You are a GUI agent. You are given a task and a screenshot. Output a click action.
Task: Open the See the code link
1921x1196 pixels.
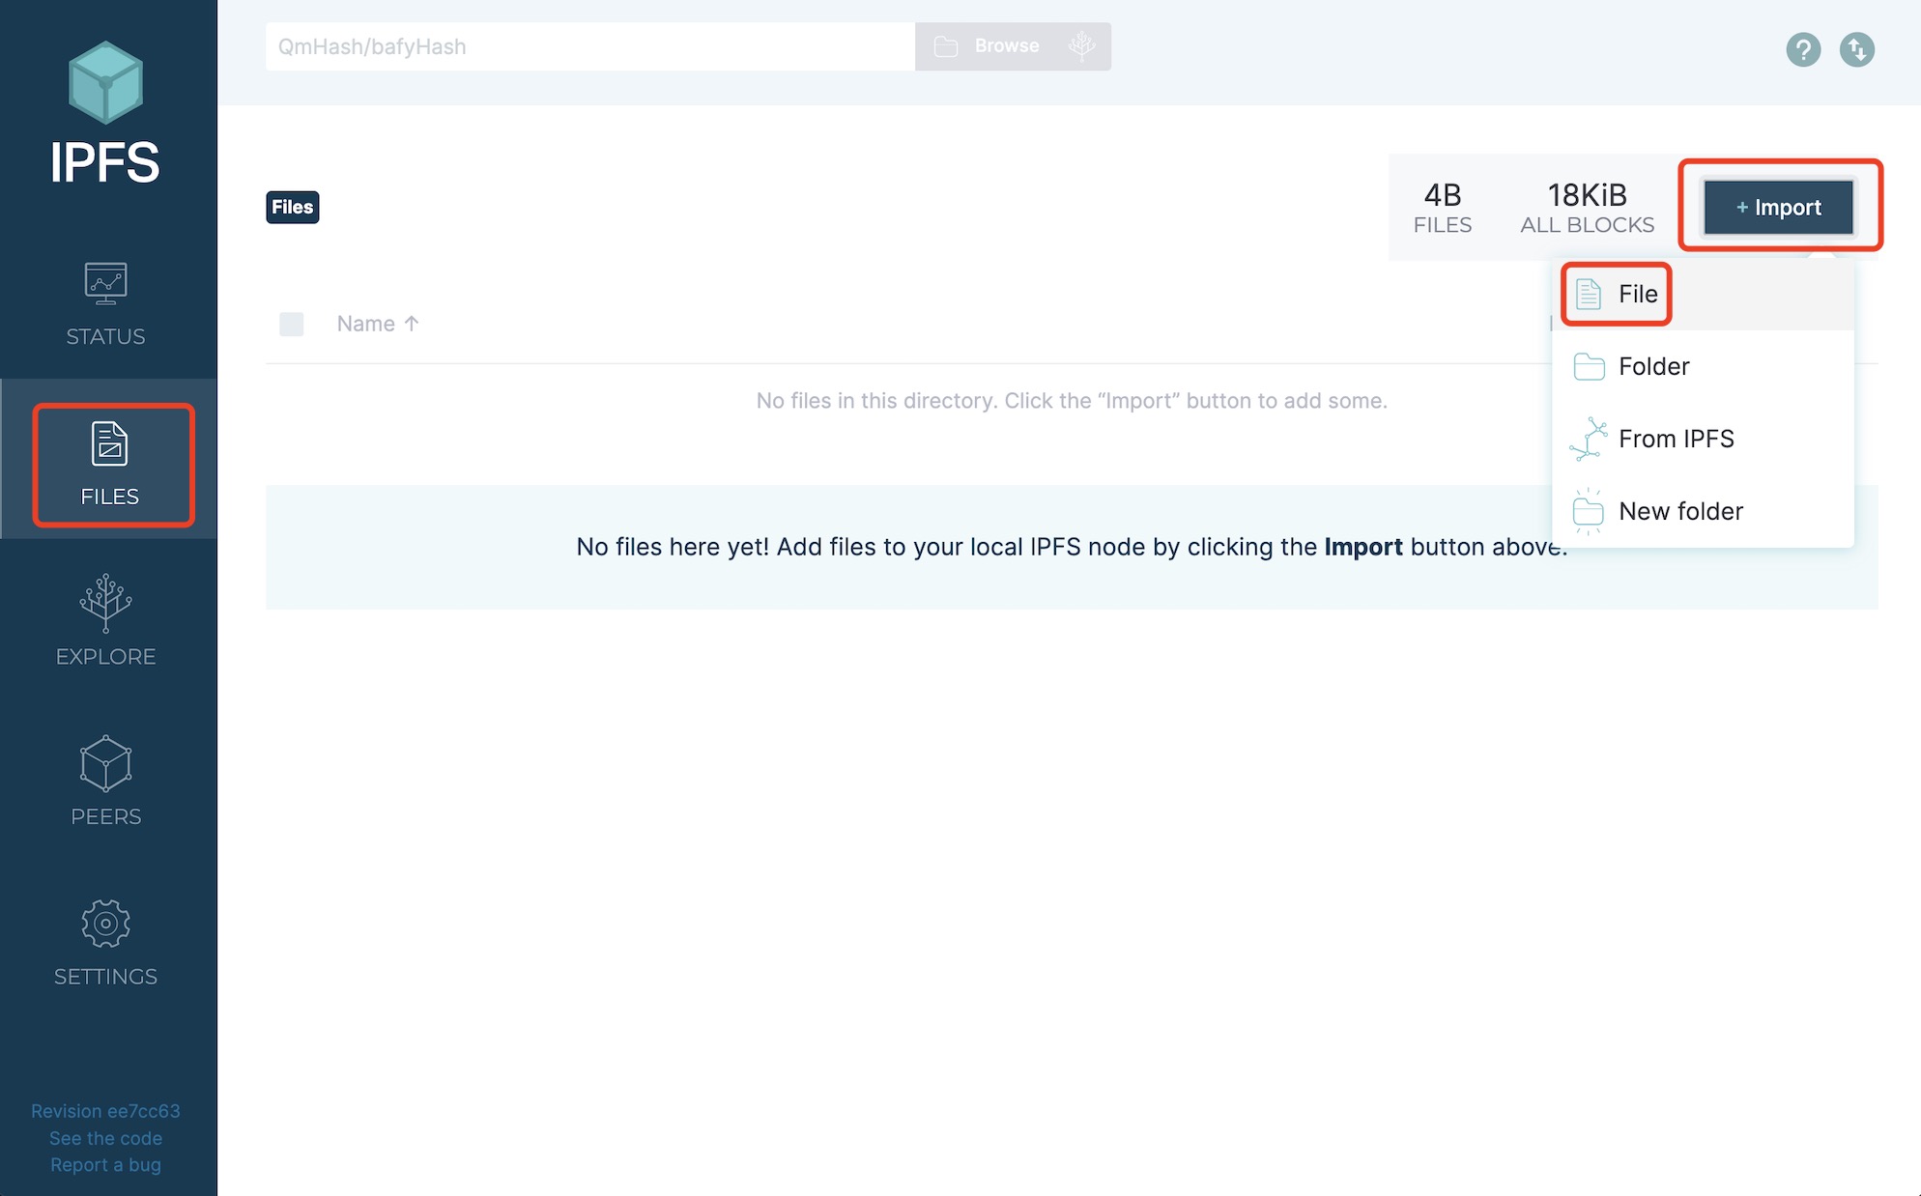(x=105, y=1138)
